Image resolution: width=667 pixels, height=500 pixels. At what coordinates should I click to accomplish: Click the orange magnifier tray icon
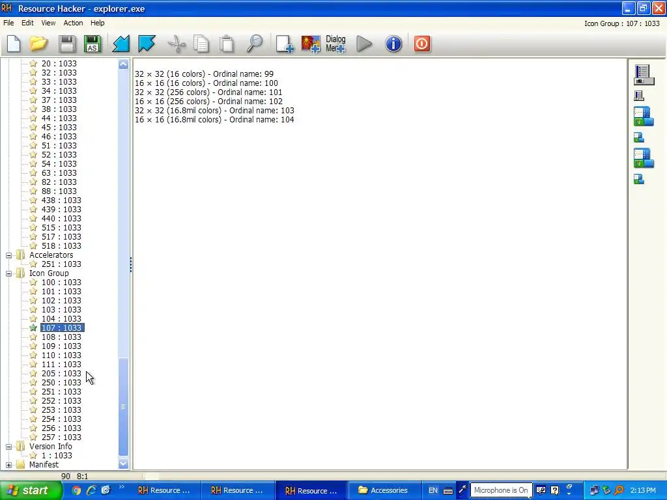click(x=619, y=490)
